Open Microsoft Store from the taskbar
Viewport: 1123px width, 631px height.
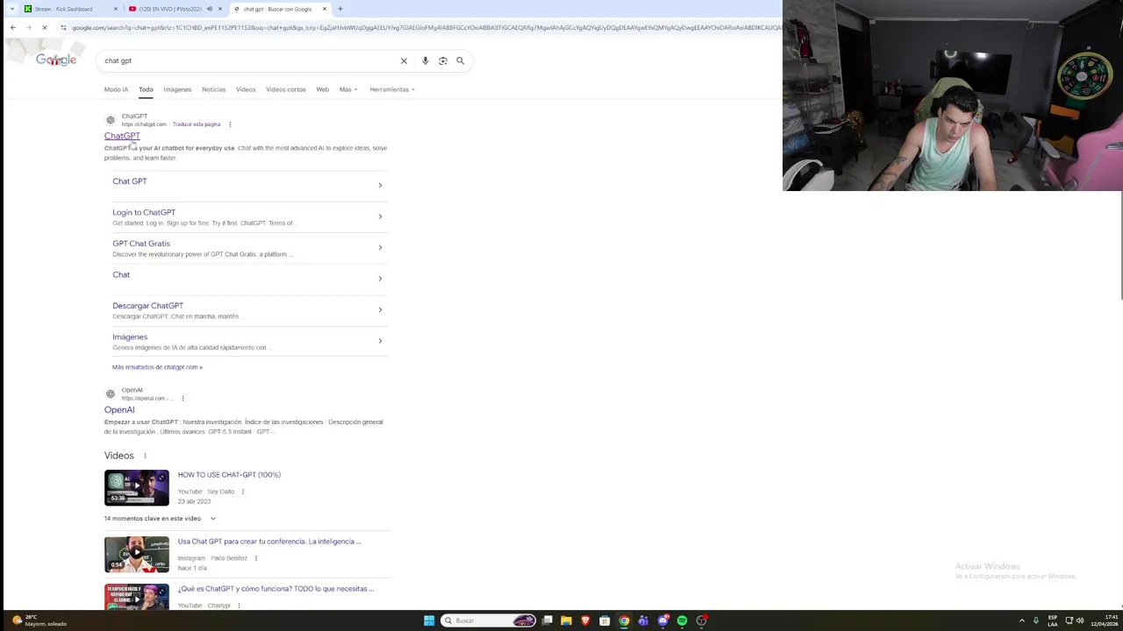coord(605,620)
